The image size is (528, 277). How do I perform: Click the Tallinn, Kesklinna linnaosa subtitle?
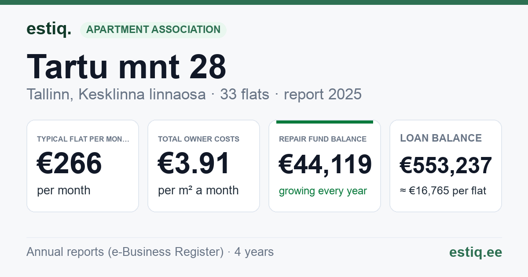[x=116, y=94]
